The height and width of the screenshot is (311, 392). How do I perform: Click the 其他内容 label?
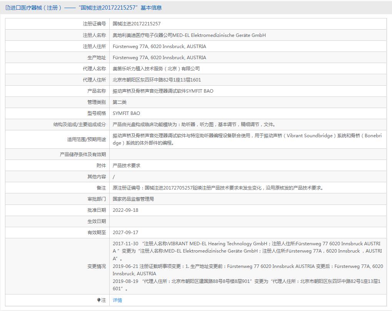[97, 177]
